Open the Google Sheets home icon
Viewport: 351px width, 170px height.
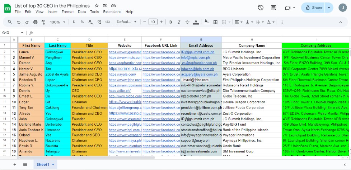[8, 9]
